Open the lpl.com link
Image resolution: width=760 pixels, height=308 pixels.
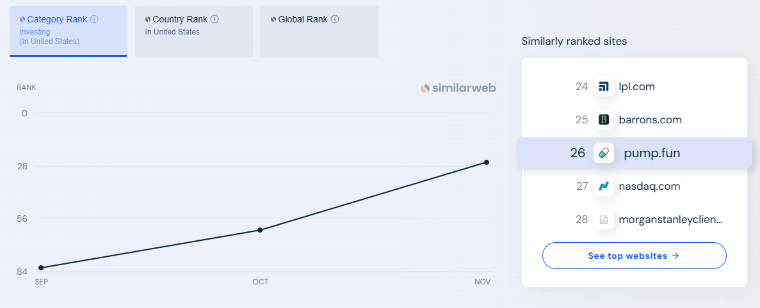point(636,87)
